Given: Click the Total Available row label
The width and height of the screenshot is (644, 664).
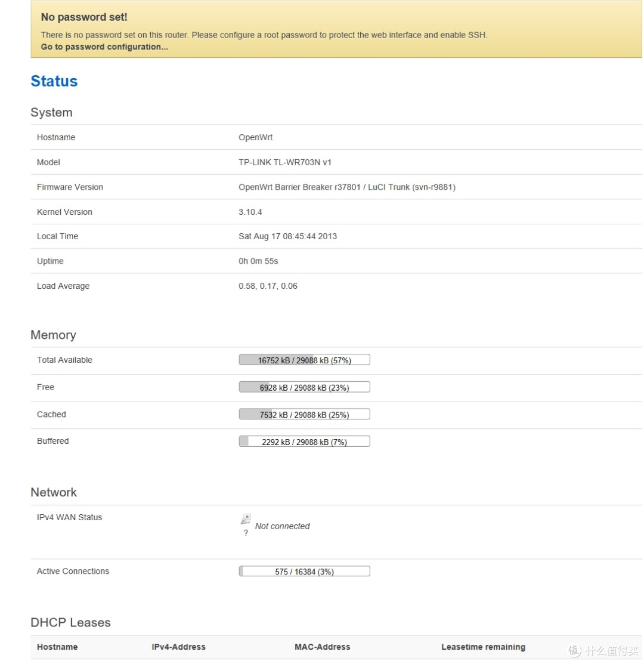Looking at the screenshot, I should pos(64,360).
